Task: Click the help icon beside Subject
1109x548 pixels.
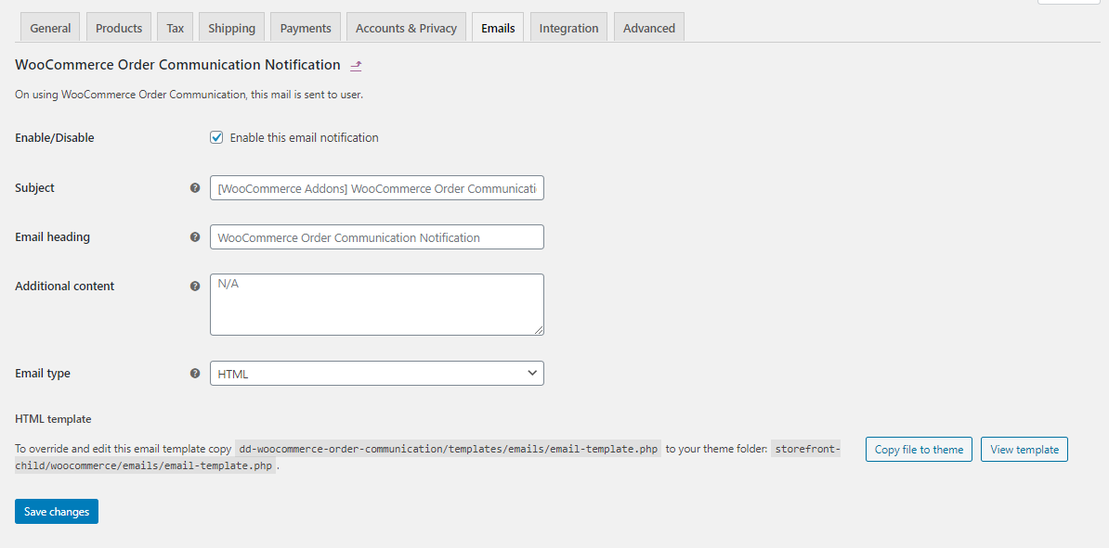Action: click(195, 187)
